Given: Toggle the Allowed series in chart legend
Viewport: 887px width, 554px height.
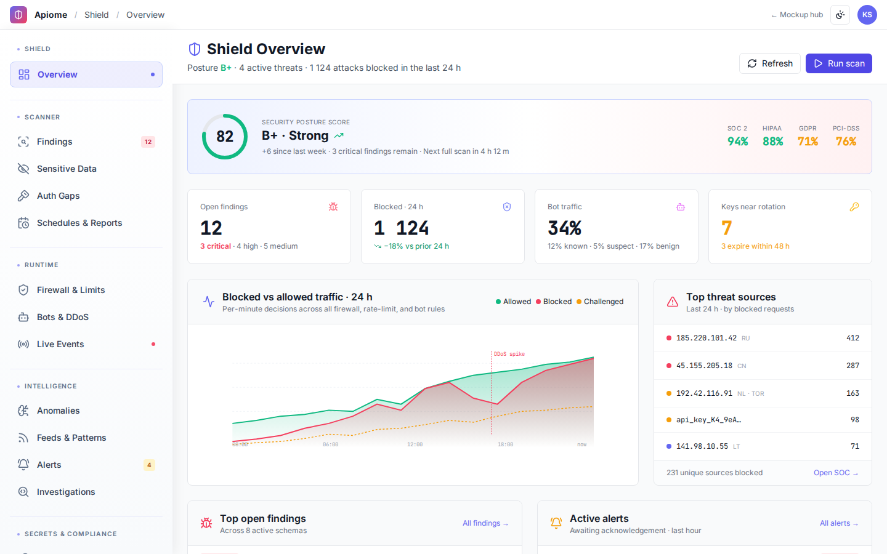Looking at the screenshot, I should click(x=513, y=302).
